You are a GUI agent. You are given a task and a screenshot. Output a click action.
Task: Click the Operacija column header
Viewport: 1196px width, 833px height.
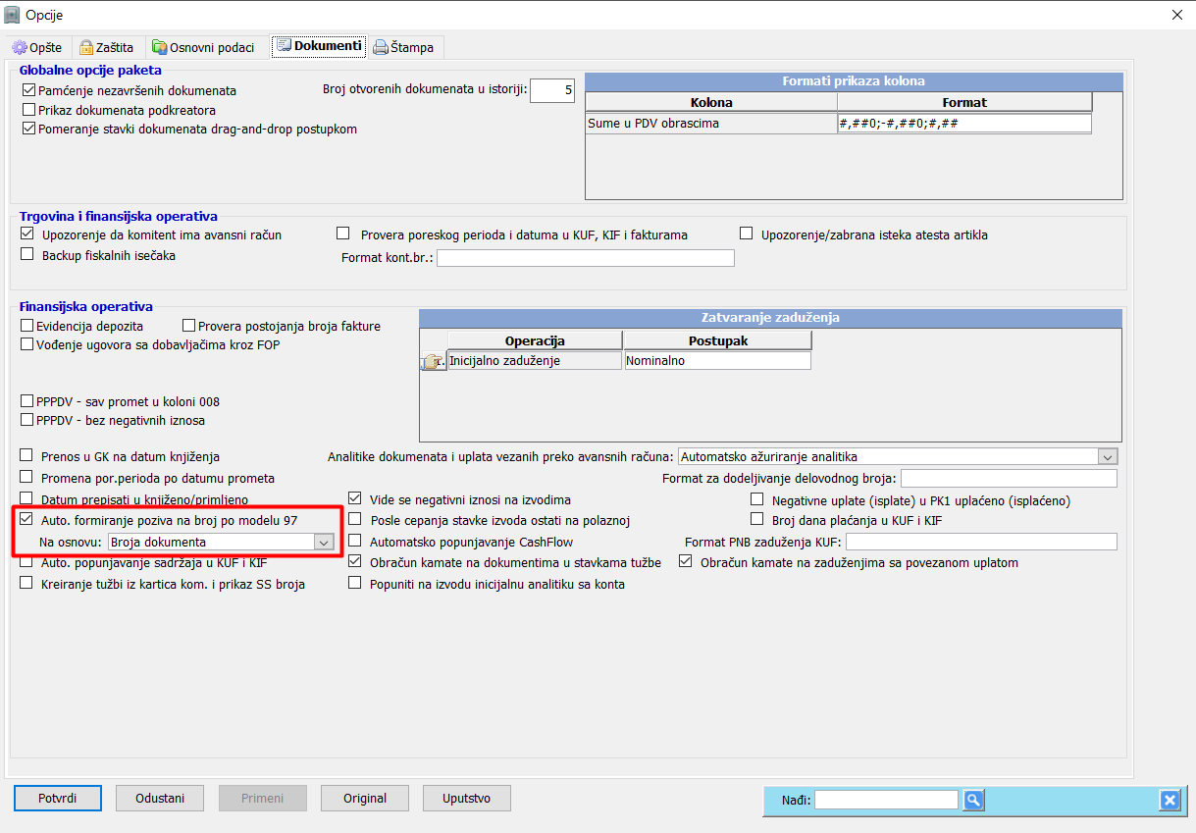pyautogui.click(x=535, y=340)
